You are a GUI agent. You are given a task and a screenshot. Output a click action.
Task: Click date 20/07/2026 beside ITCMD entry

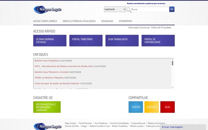click(x=70, y=78)
